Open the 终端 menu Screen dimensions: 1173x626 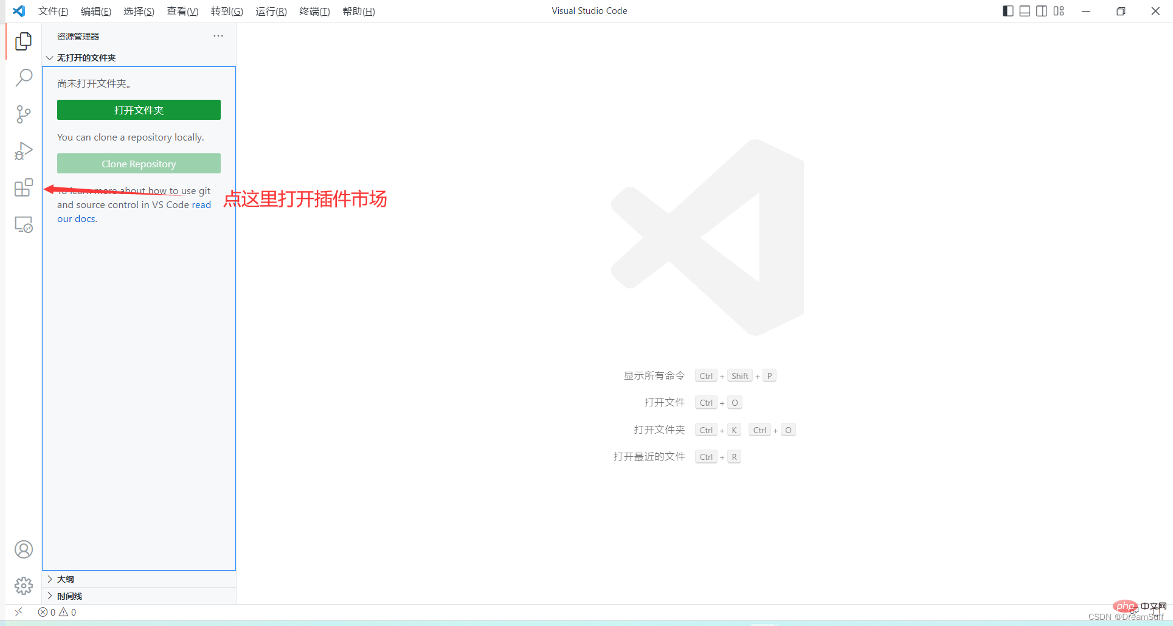click(314, 11)
